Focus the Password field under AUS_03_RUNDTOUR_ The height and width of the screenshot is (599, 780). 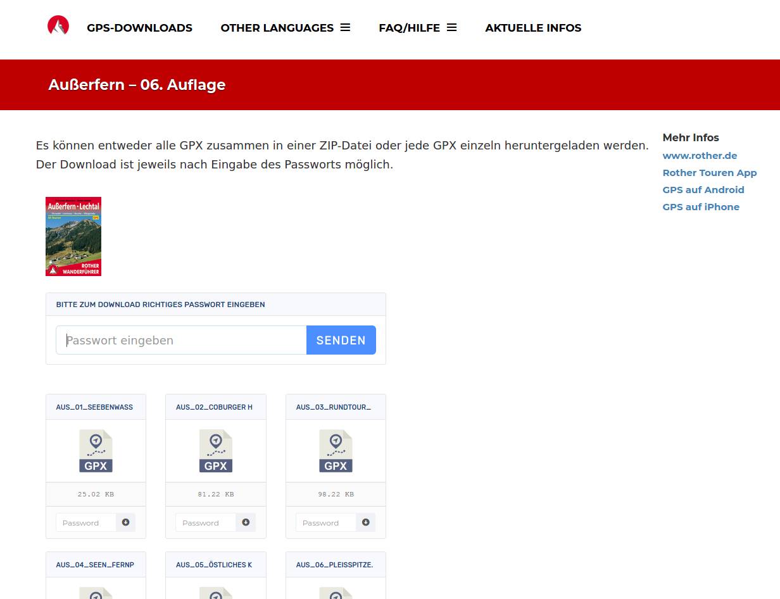326,522
